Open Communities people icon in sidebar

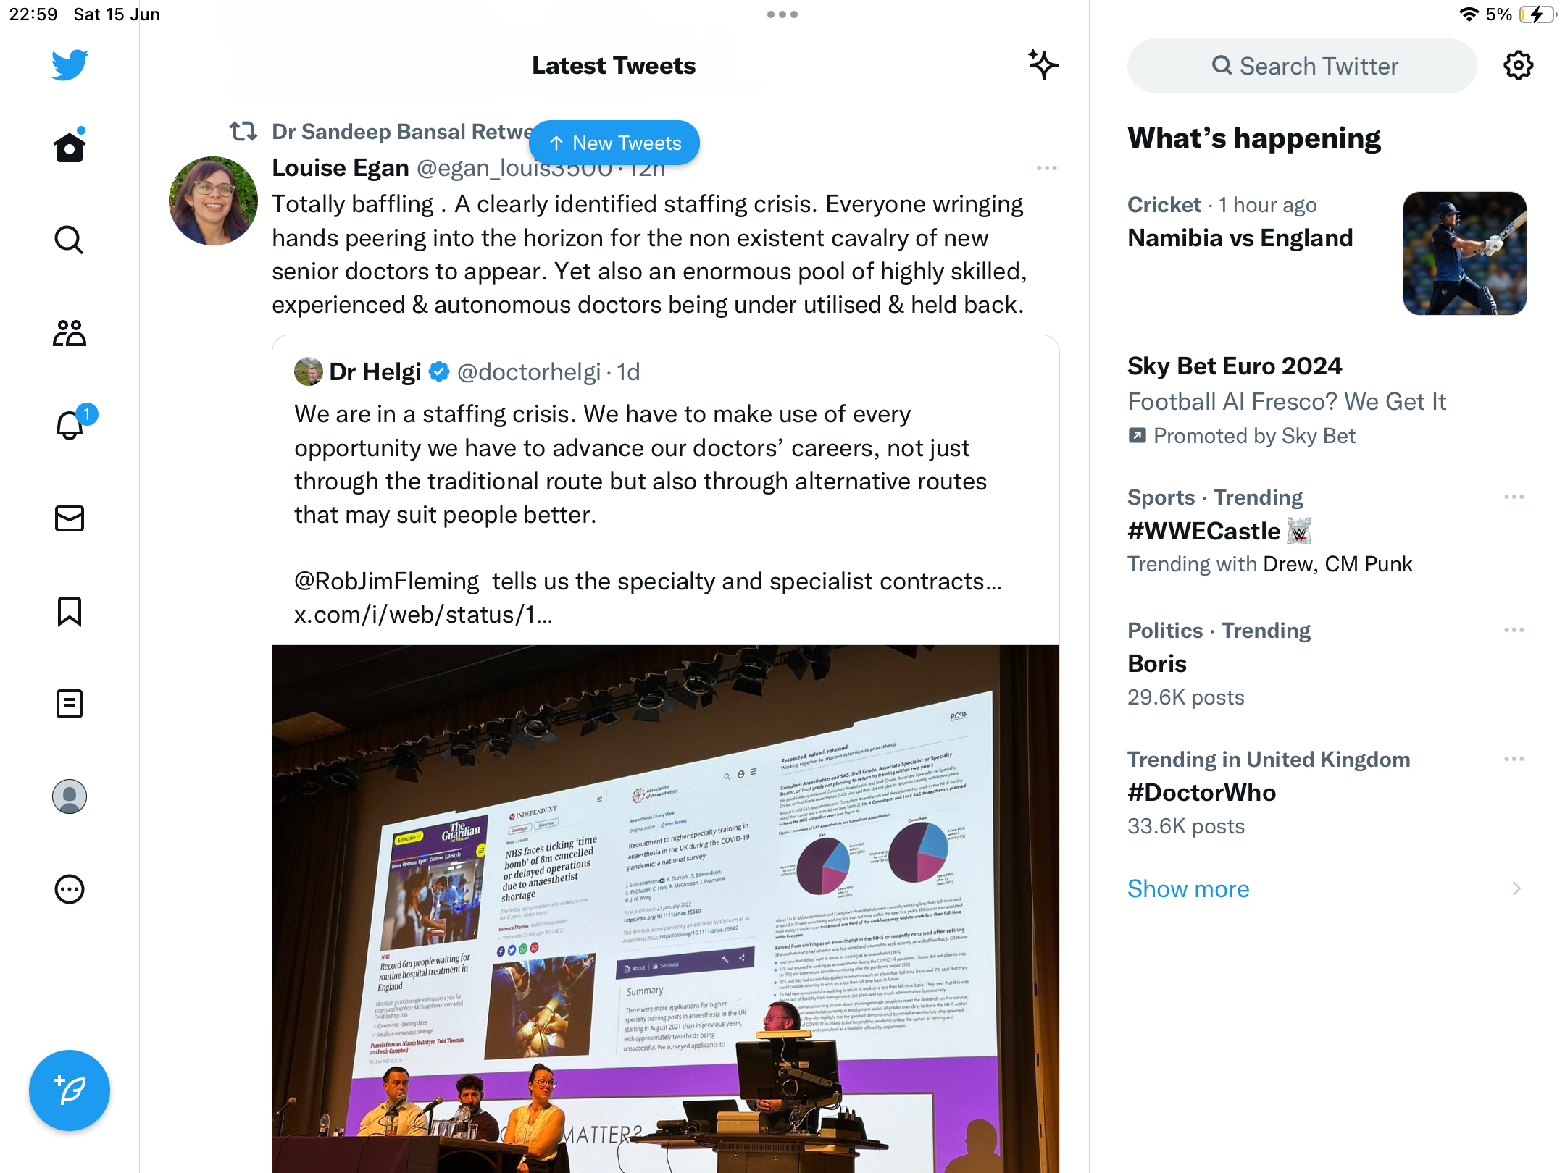point(70,333)
